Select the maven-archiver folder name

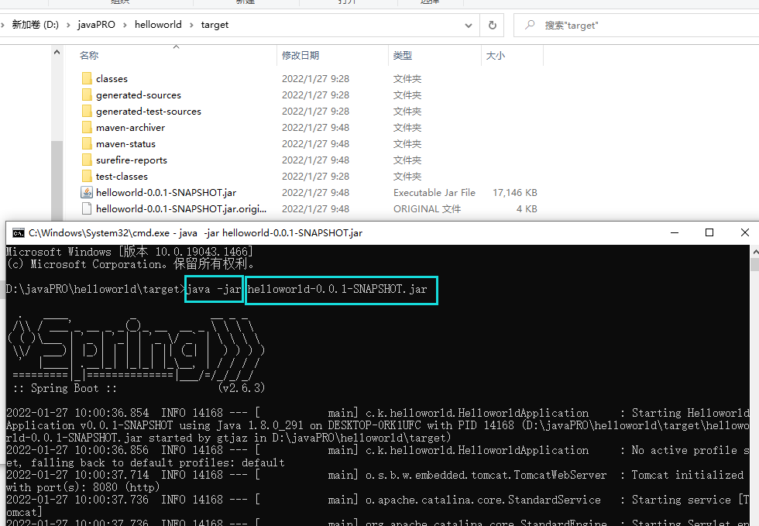point(130,127)
